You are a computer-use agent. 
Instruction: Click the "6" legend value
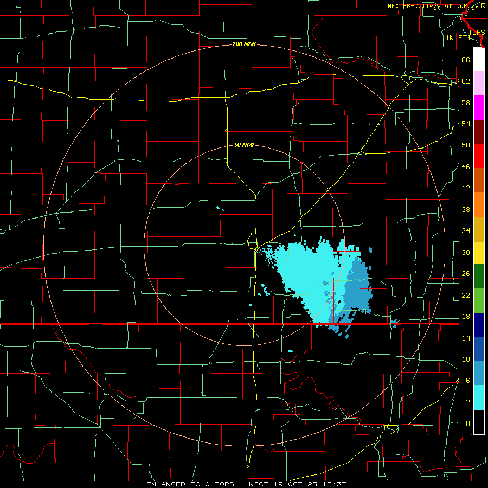coord(468,381)
